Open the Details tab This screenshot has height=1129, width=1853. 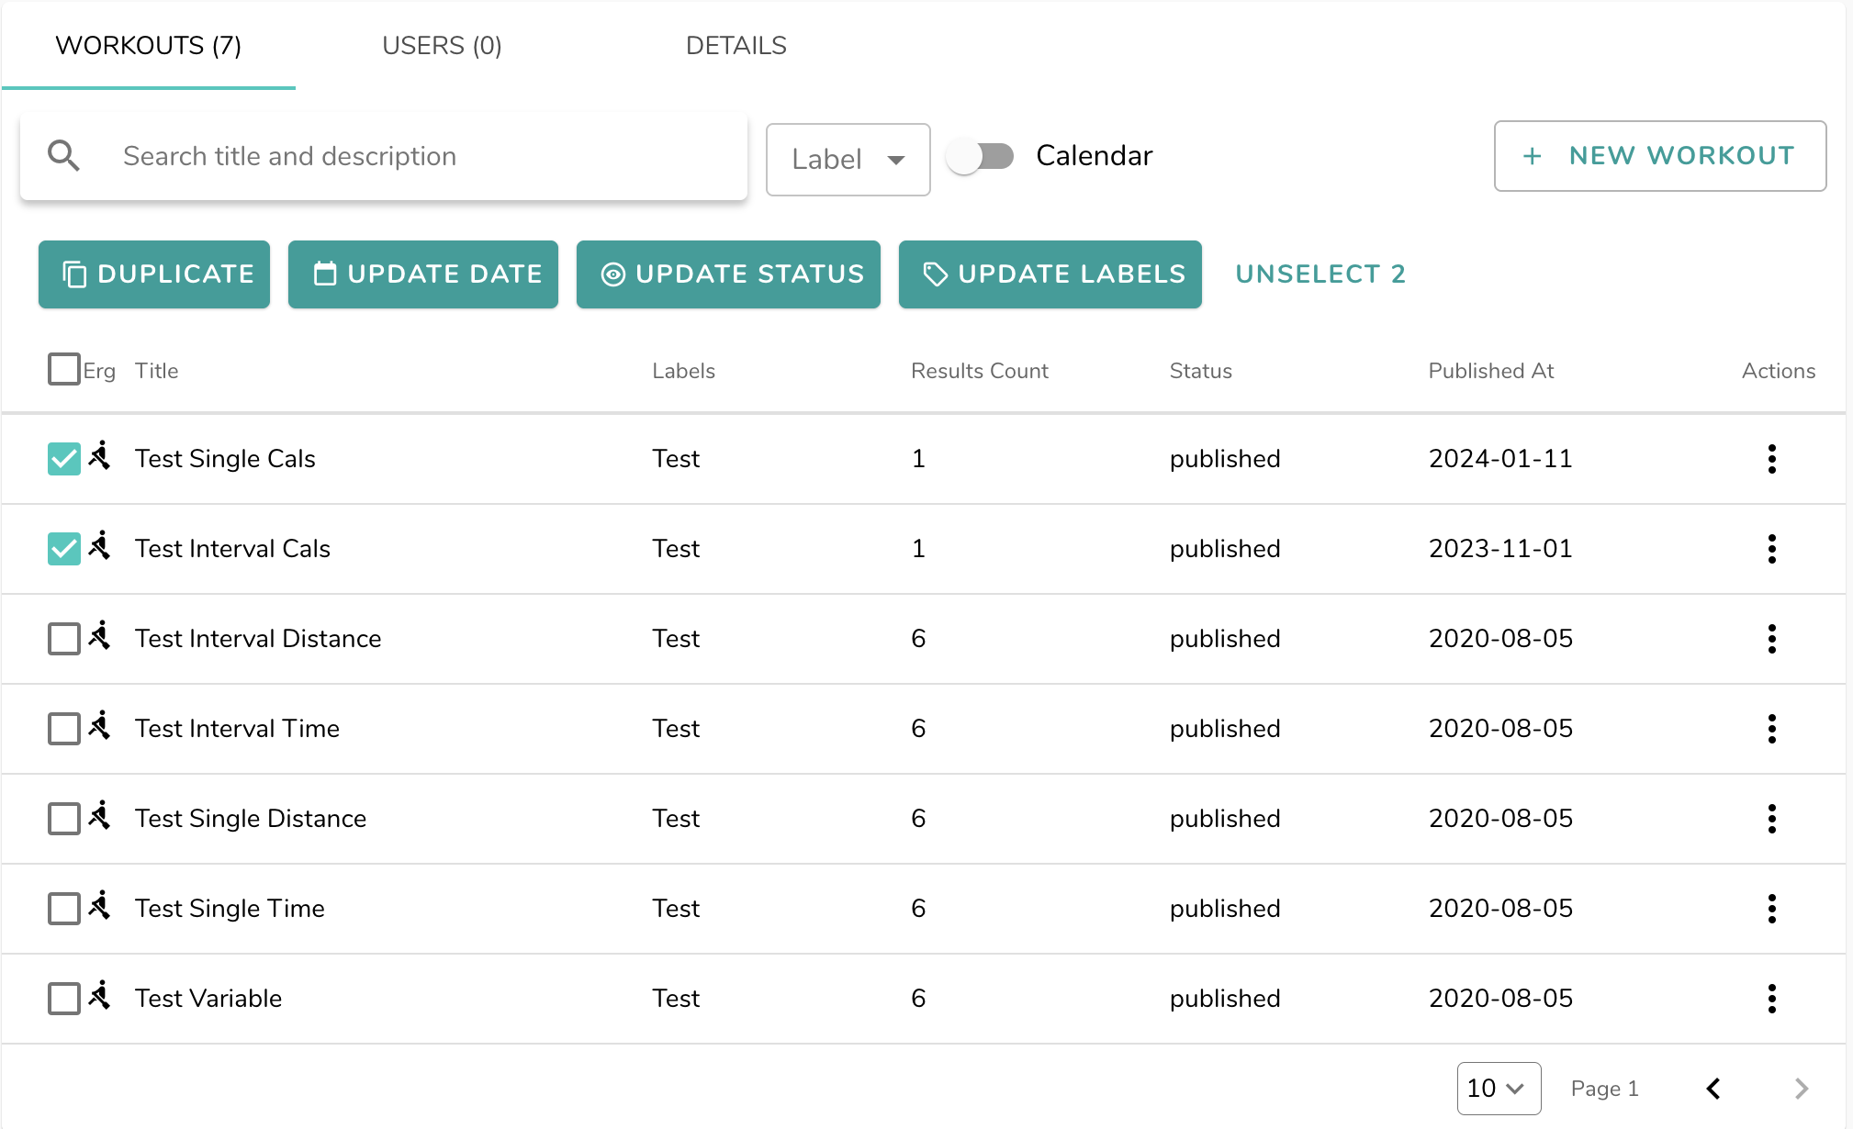[736, 45]
